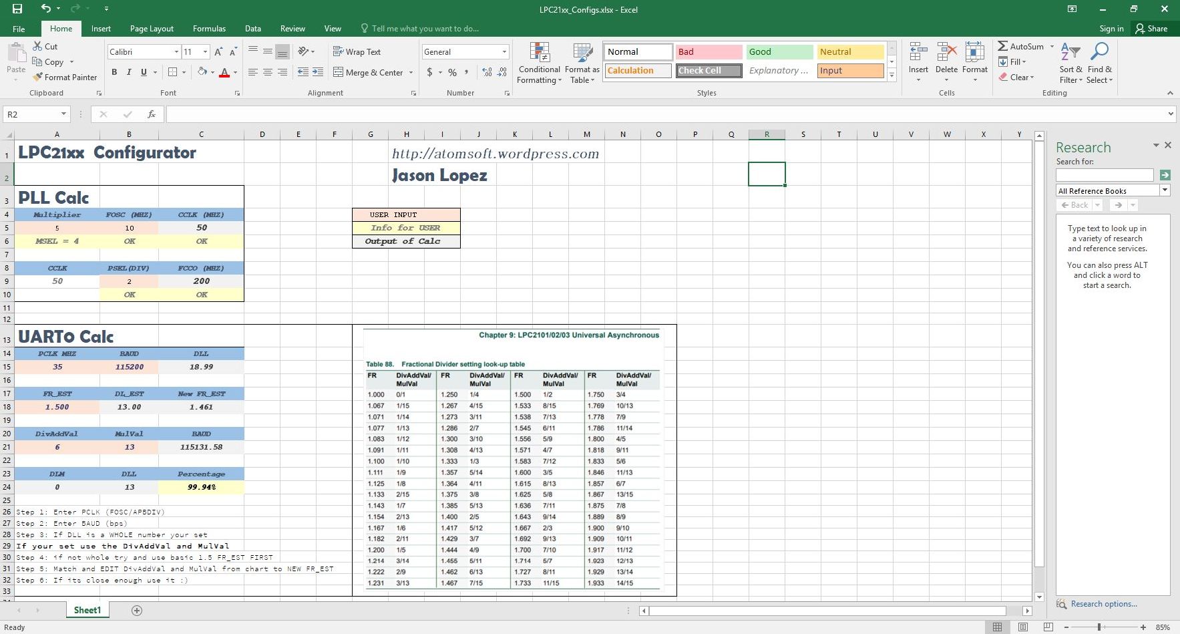
Task: Apply Percent Style format
Action: click(x=452, y=72)
